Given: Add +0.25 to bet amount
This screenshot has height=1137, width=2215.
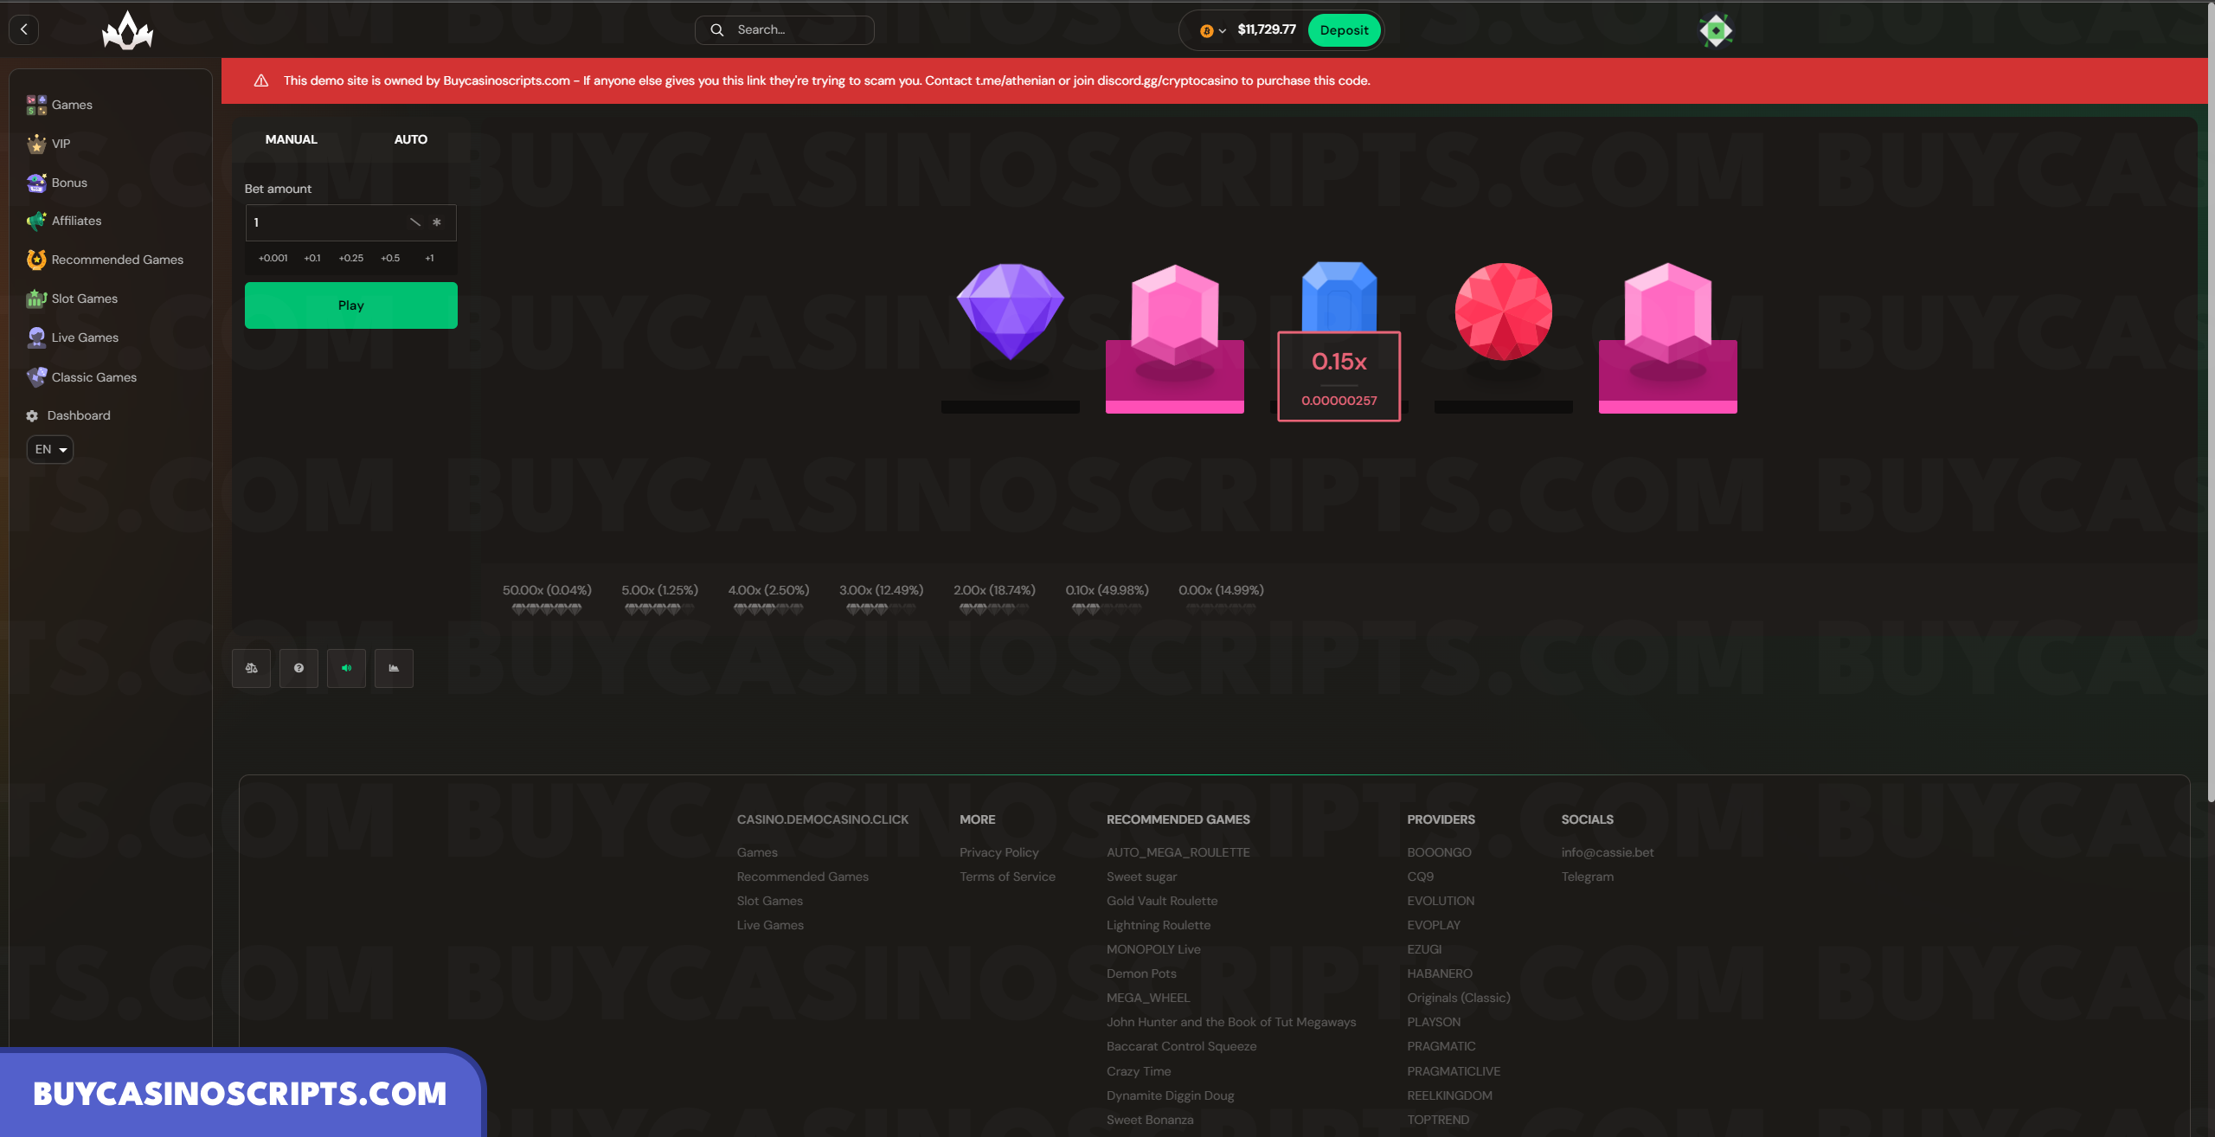Looking at the screenshot, I should 350,258.
